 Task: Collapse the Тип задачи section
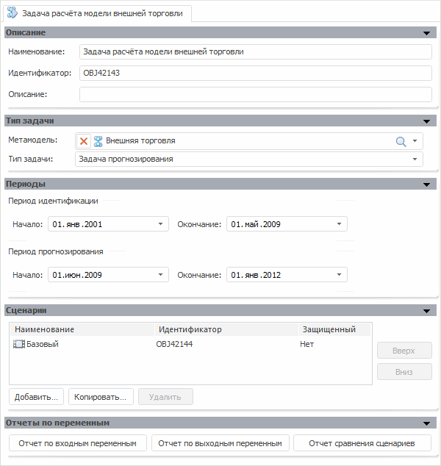point(426,121)
